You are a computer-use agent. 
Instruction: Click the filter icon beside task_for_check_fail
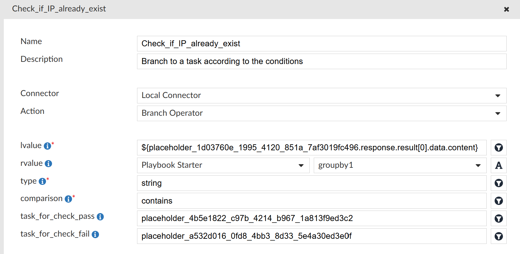point(498,236)
